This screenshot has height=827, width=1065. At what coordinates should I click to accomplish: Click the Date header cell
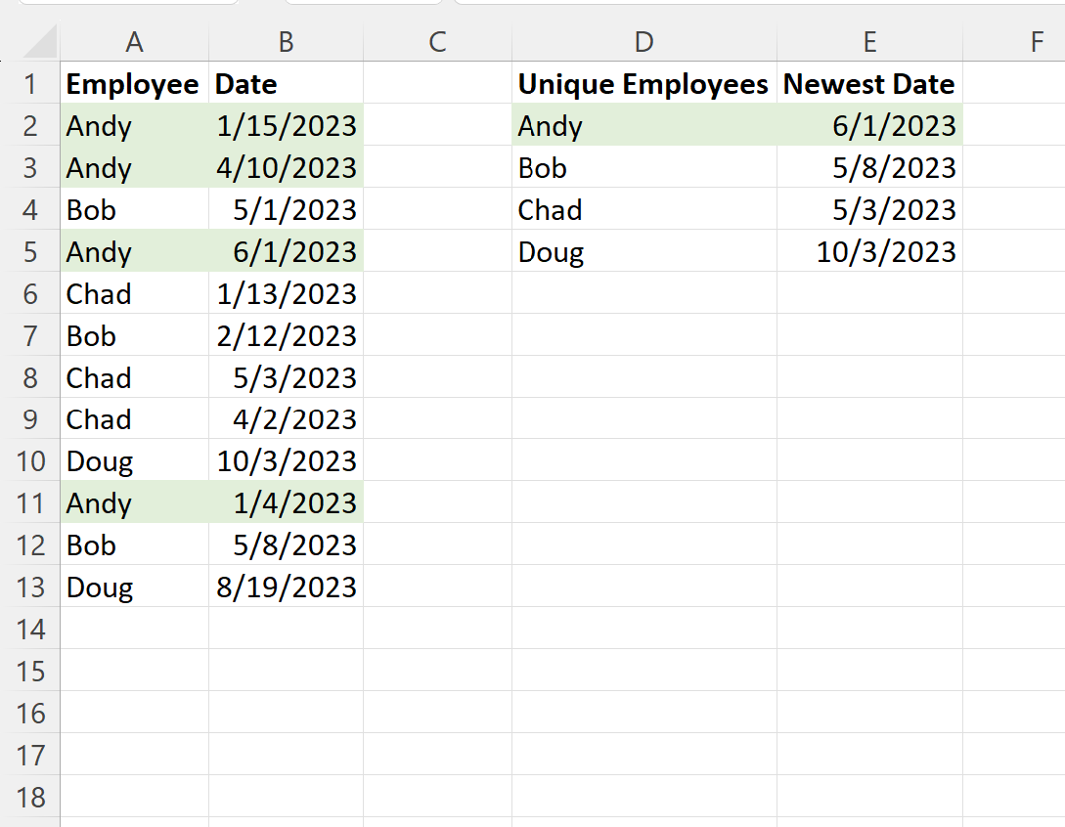[x=286, y=83]
